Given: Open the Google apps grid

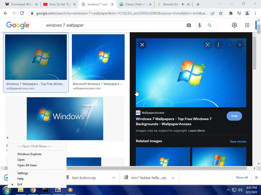Looking at the screenshot, I should click(247, 25).
